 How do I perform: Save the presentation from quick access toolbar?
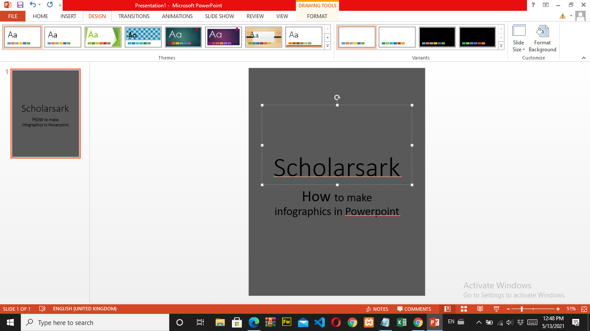click(20, 5)
